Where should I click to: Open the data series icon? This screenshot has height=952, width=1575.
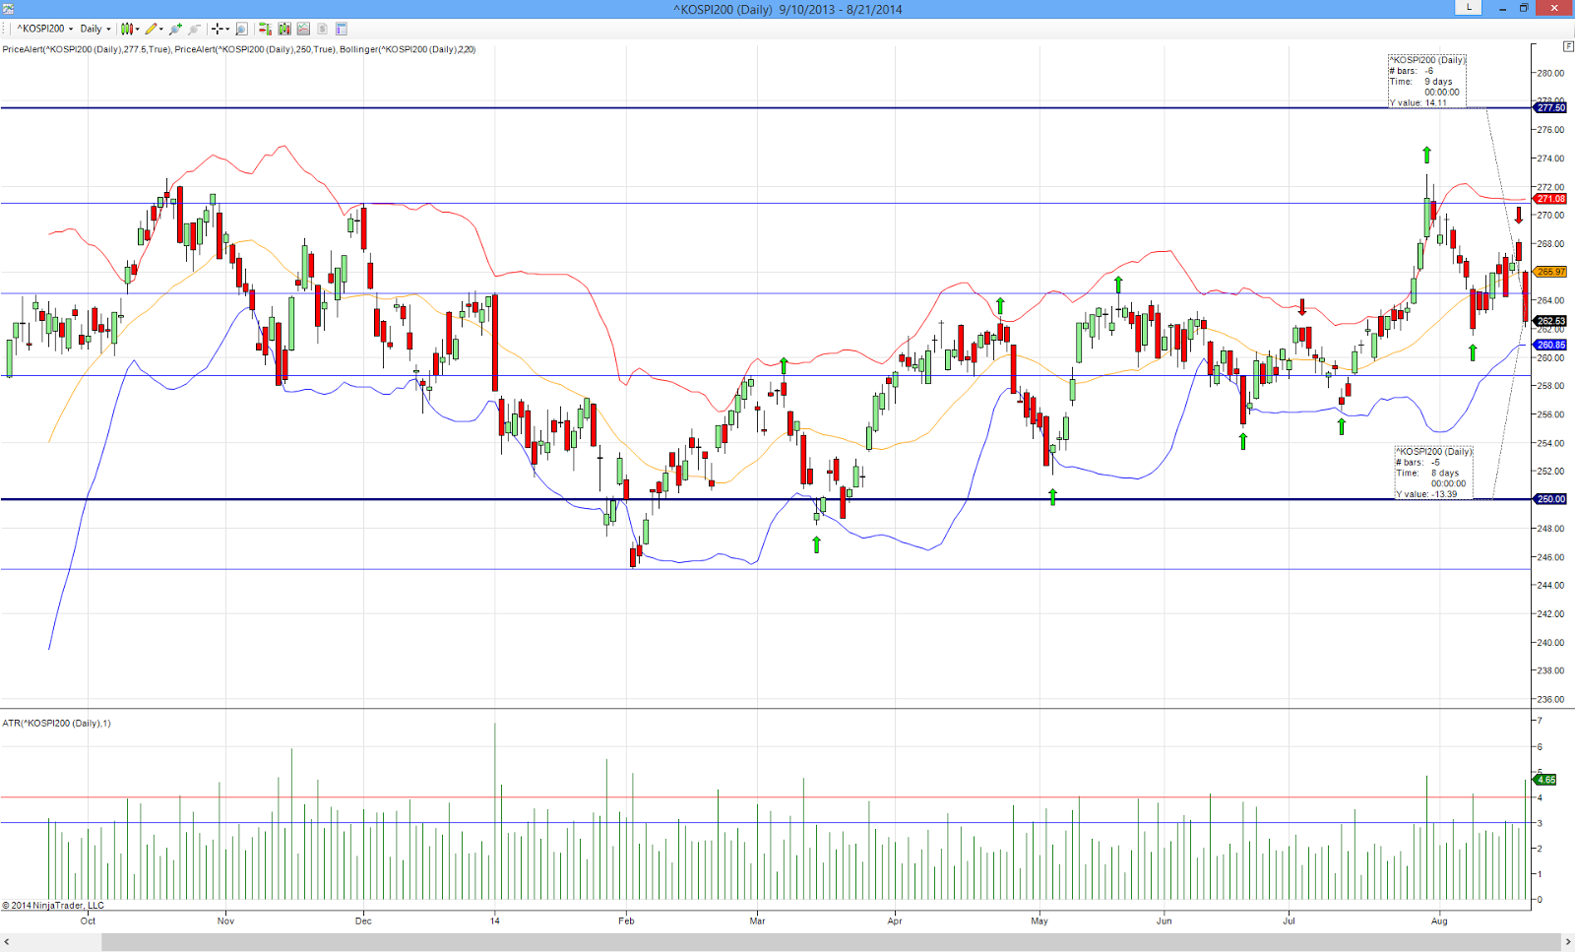click(x=284, y=29)
